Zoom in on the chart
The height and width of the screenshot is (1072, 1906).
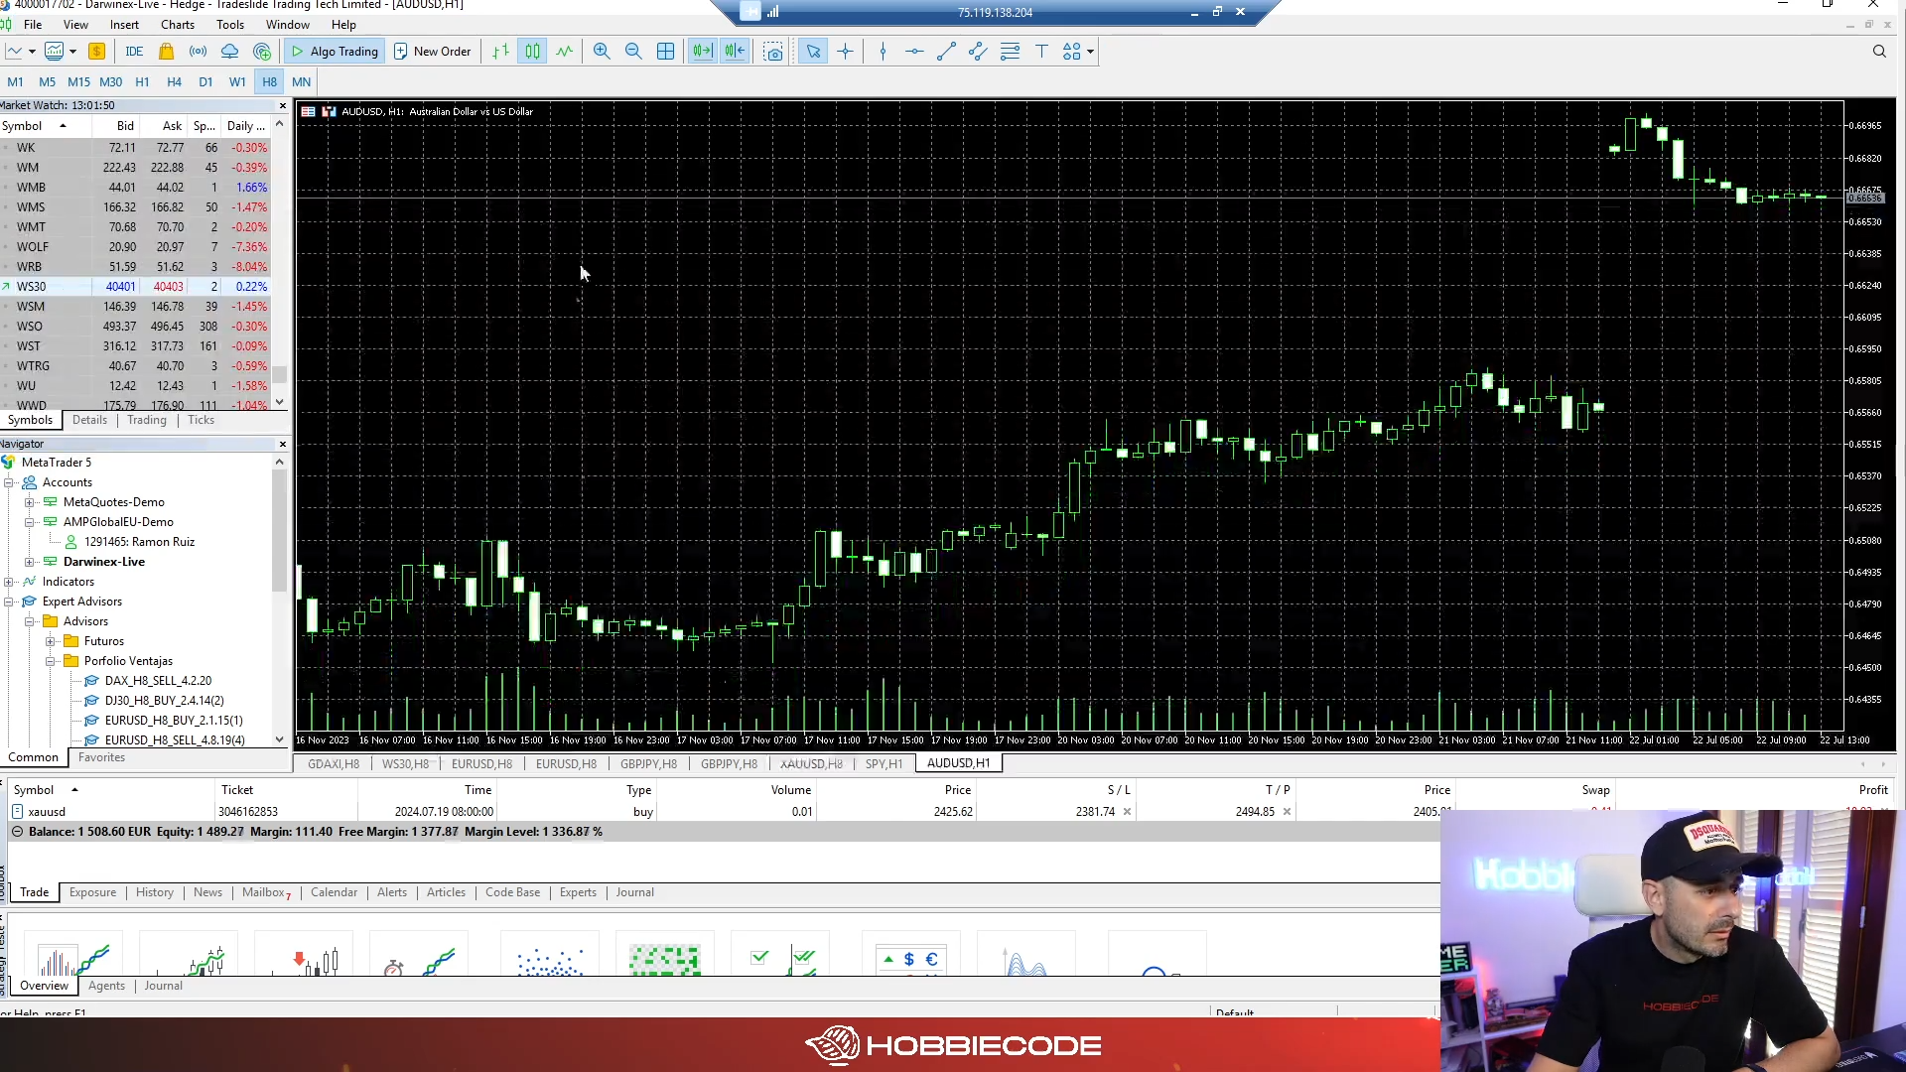click(602, 52)
